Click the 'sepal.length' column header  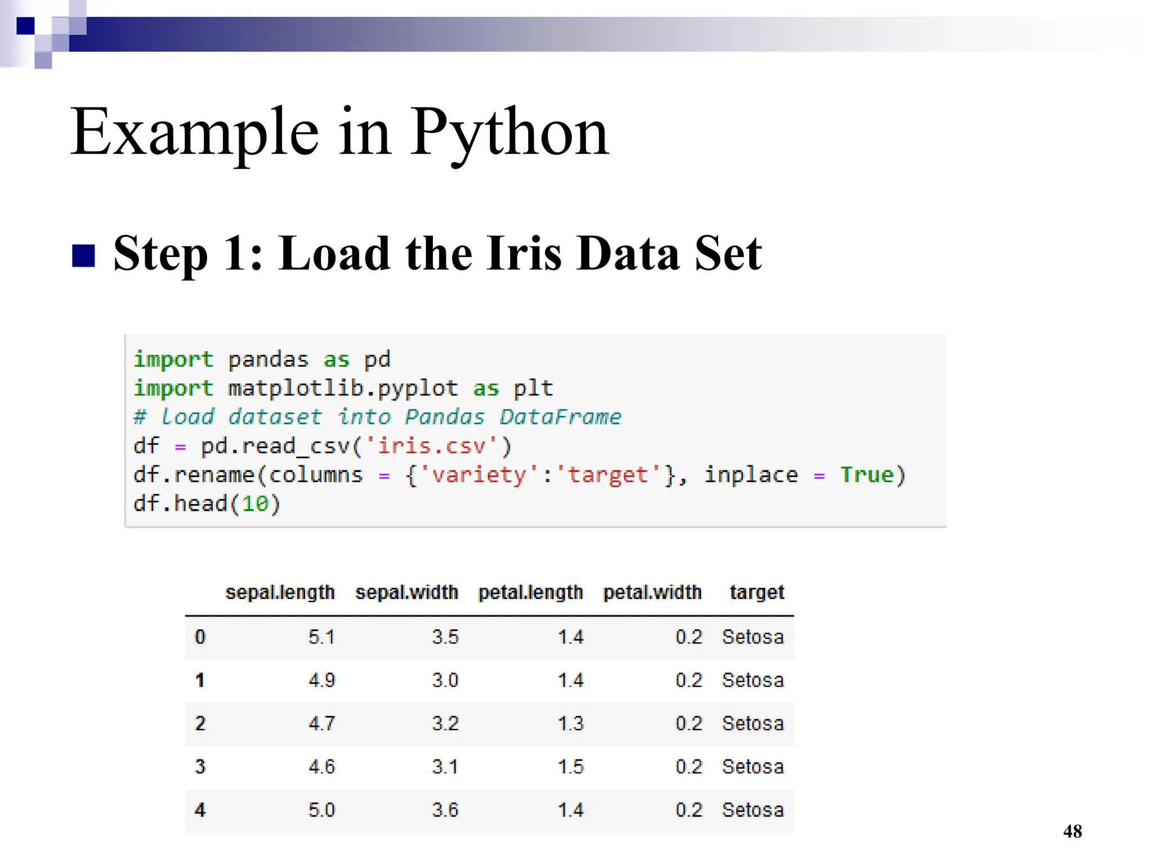280,592
